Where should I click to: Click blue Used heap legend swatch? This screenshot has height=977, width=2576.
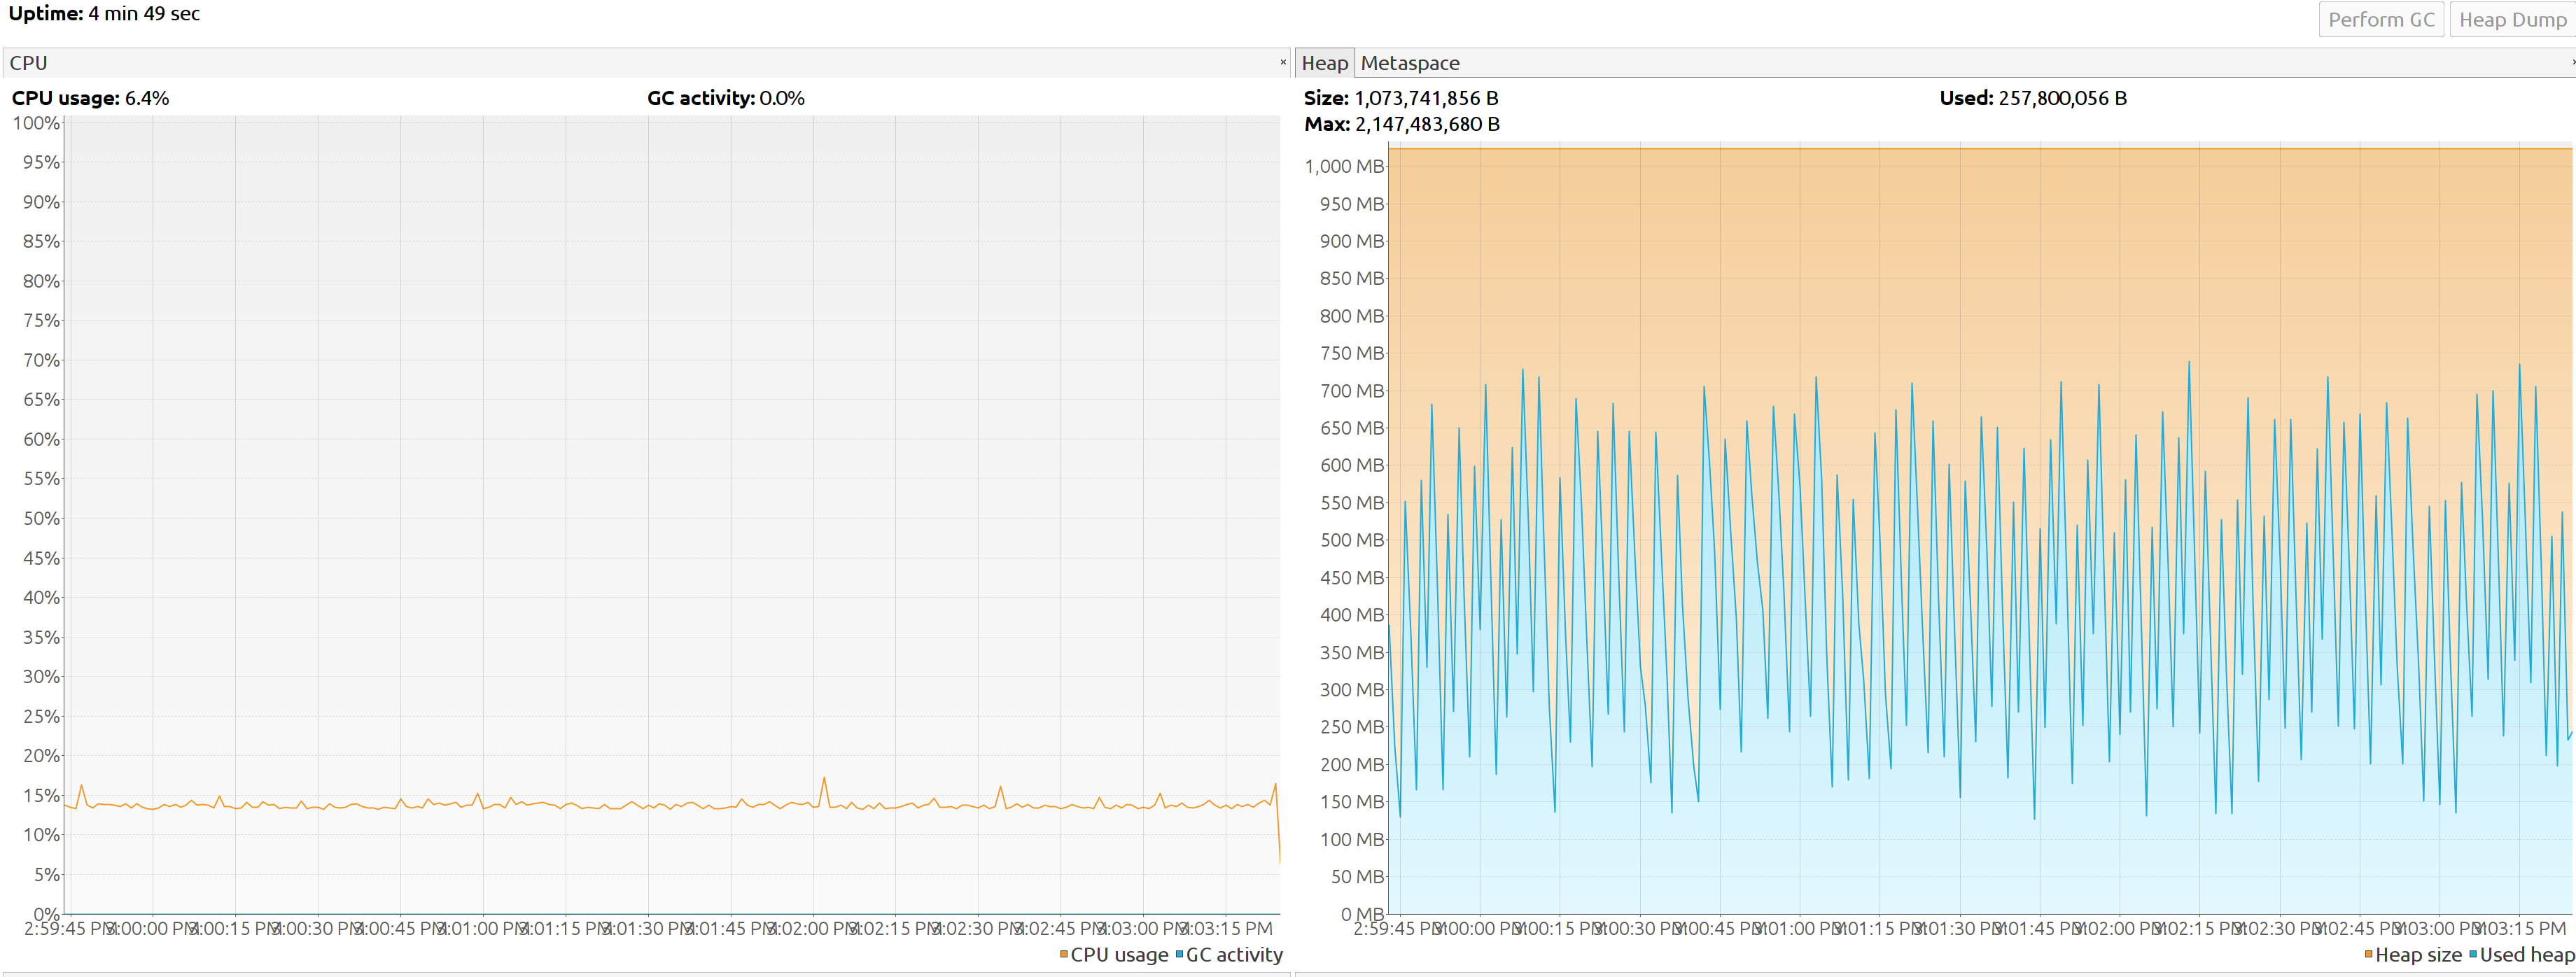tap(2473, 954)
